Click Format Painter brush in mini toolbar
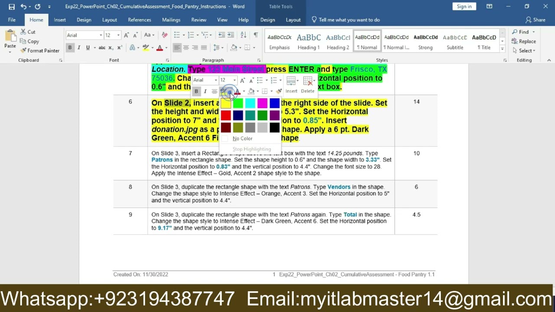The width and height of the screenshot is (555, 312). [279, 91]
